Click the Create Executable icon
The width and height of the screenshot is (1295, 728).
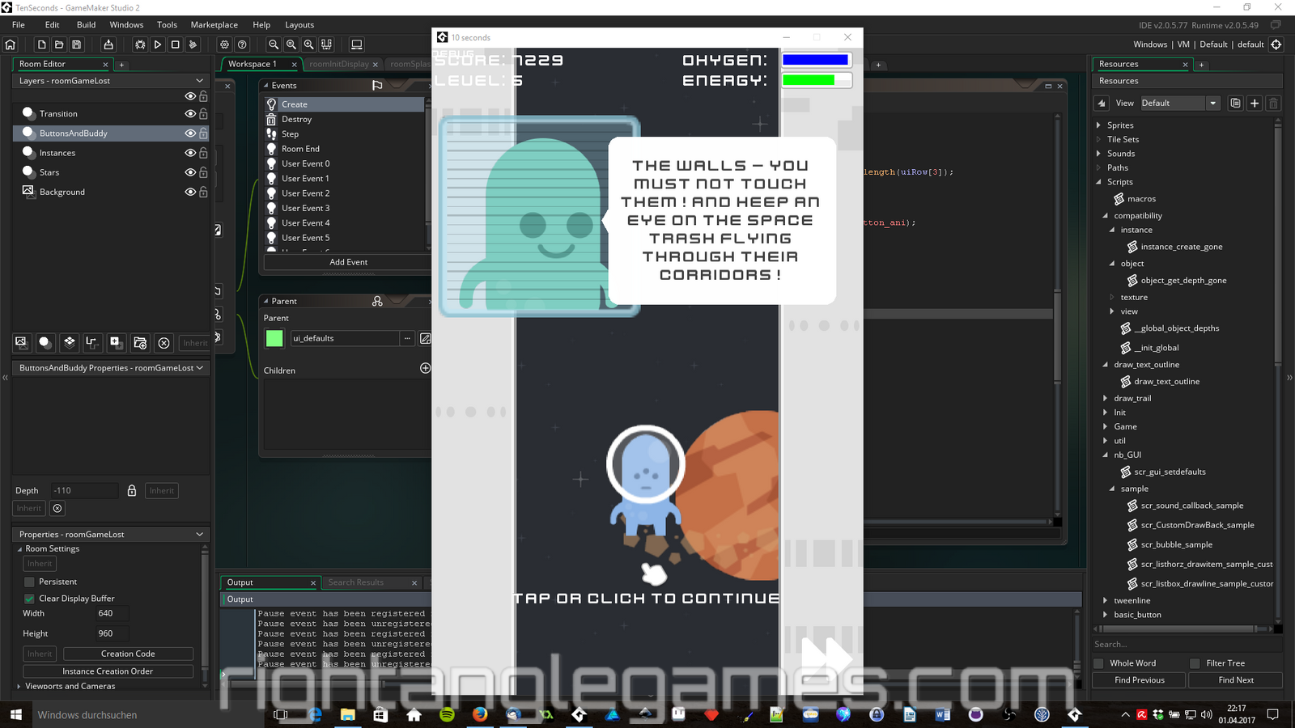pyautogui.click(x=108, y=44)
